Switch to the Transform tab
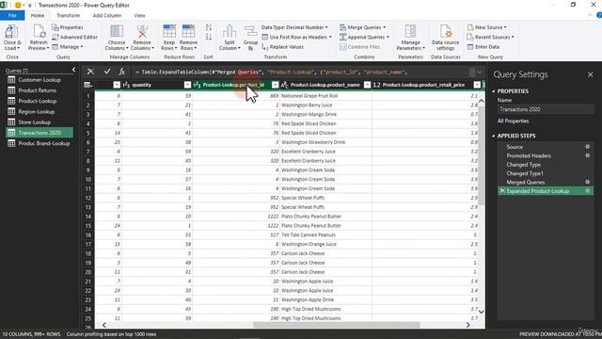This screenshot has height=339, width=602. (x=68, y=15)
